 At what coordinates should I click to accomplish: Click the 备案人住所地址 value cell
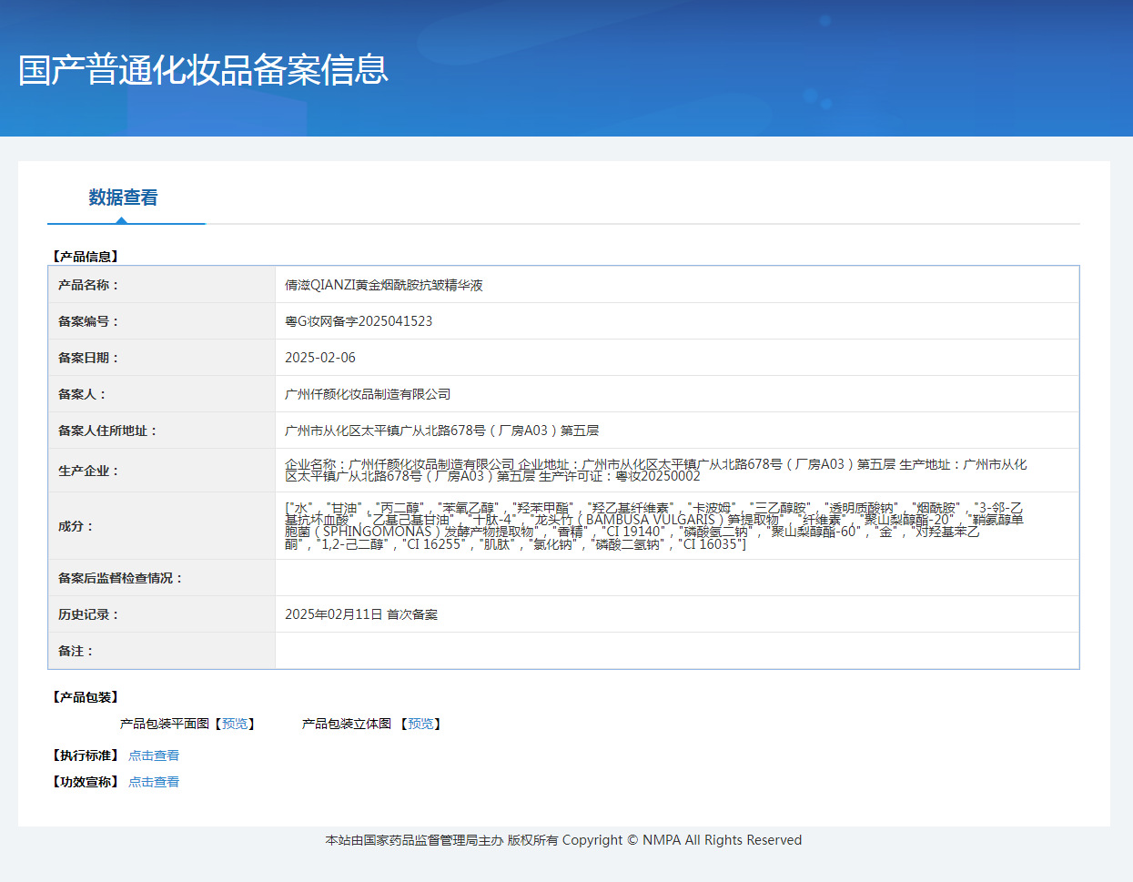click(677, 431)
